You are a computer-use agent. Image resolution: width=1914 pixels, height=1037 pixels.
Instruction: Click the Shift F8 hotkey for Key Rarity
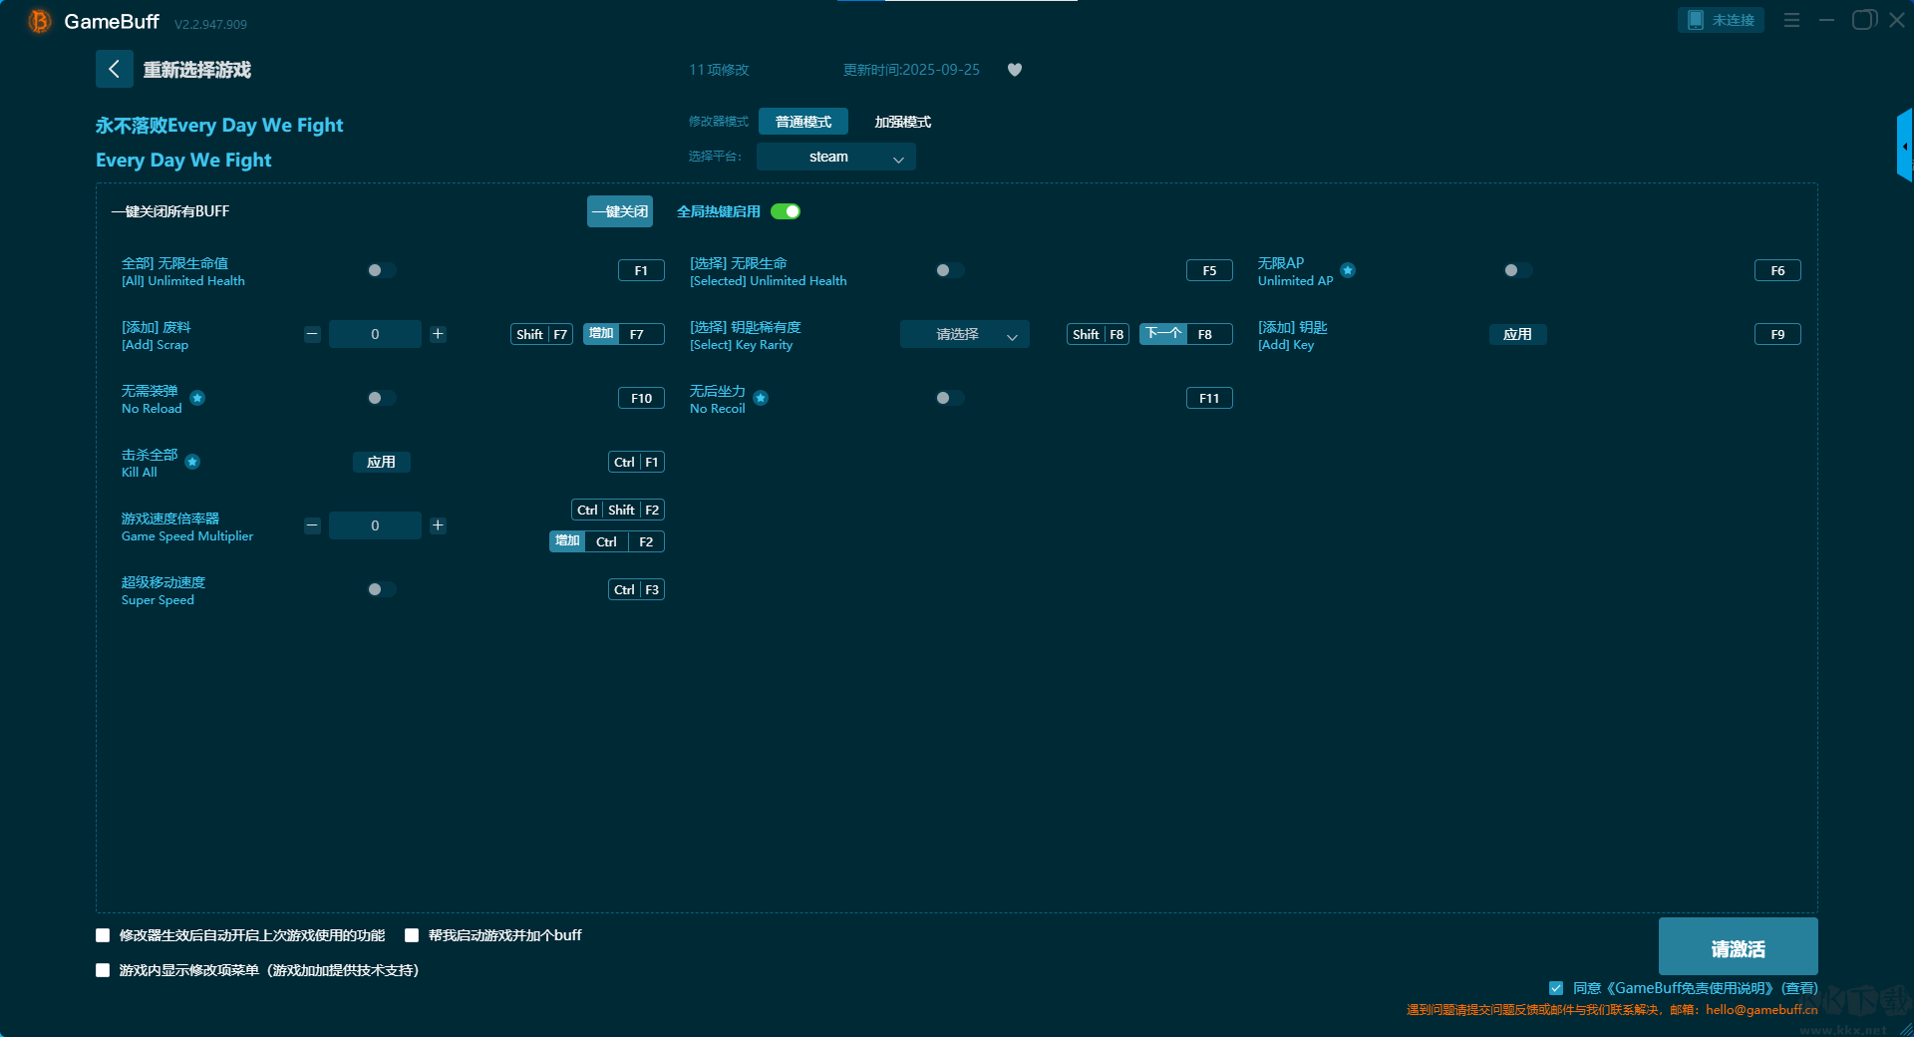coord(1098,334)
